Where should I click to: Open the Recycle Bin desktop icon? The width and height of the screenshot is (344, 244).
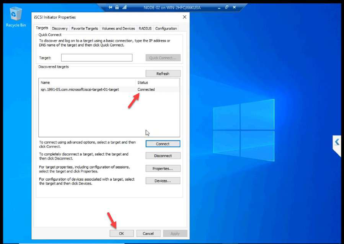pyautogui.click(x=16, y=17)
